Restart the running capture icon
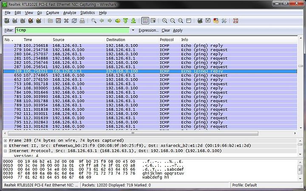 (x=39, y=21)
